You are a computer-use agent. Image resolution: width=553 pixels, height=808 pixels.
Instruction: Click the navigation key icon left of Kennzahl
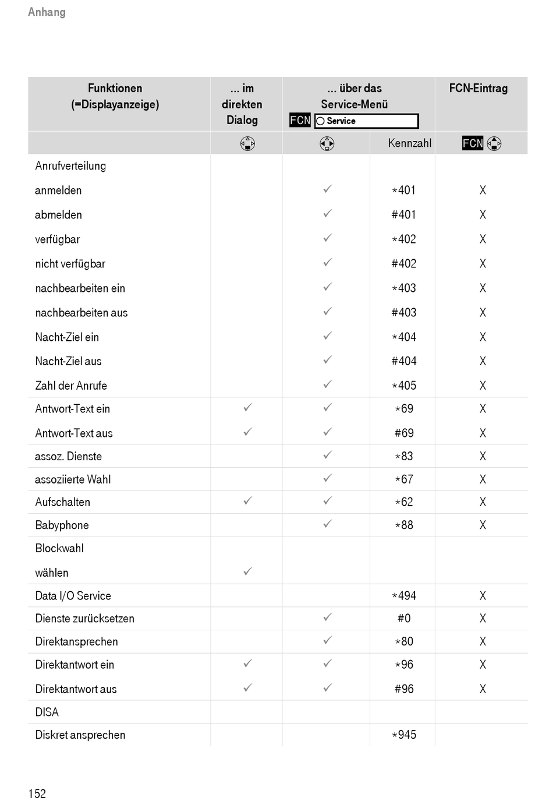tap(327, 143)
